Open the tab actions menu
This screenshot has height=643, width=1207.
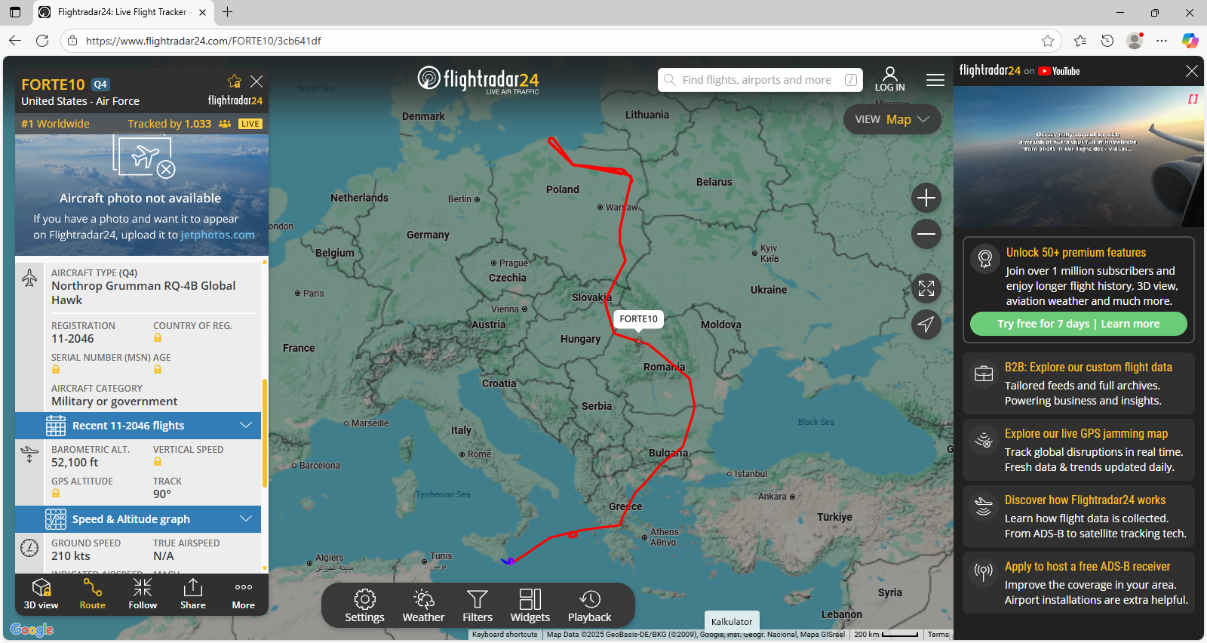15,12
